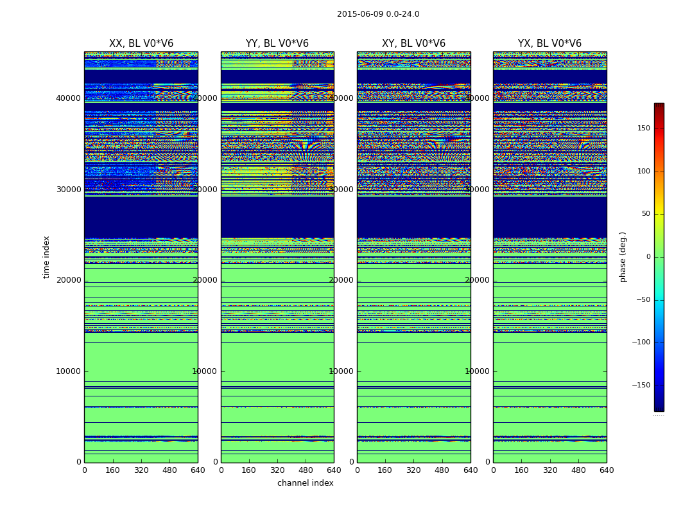Click the "XY, BL V0*V6" subplot title
The width and height of the screenshot is (674, 514).
point(413,44)
